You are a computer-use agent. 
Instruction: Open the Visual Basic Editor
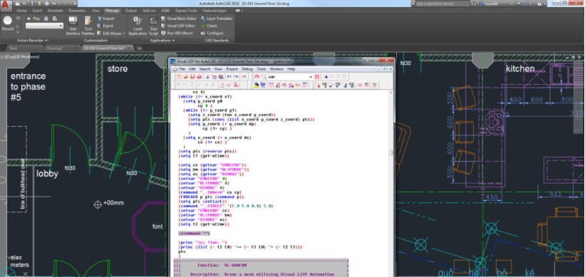pos(179,19)
